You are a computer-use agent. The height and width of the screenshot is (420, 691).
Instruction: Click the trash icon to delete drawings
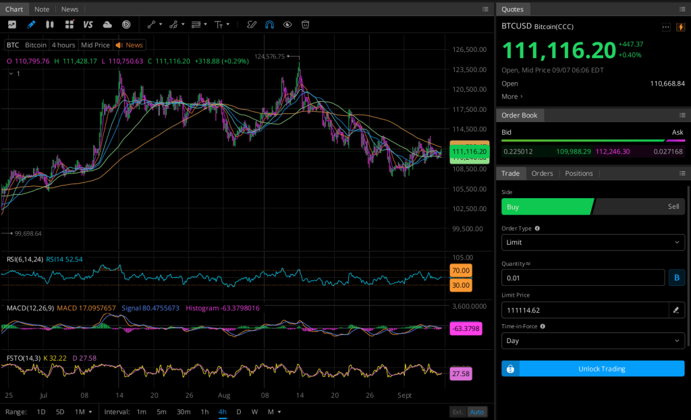click(x=305, y=24)
